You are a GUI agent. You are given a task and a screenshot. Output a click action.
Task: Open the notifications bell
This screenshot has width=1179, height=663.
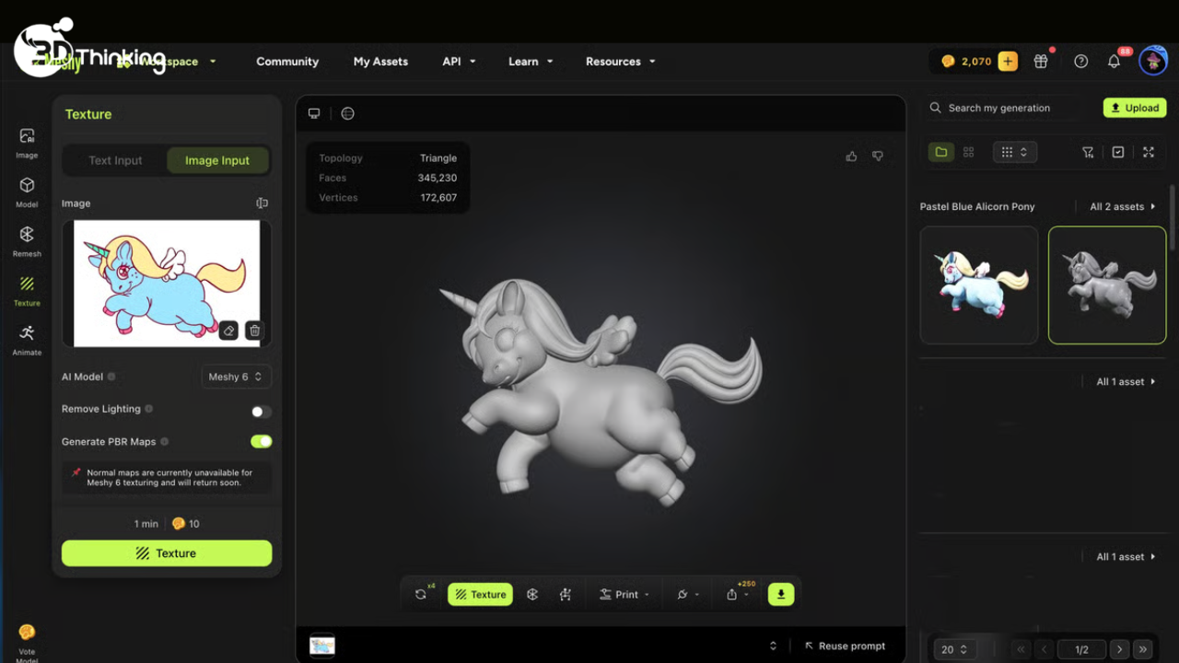[1115, 62]
